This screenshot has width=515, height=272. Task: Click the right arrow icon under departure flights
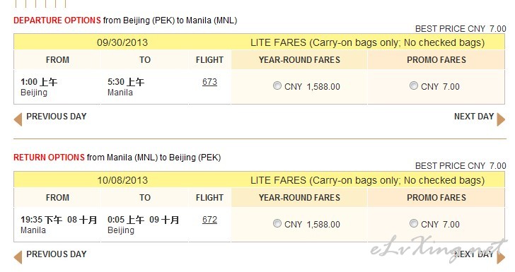pyautogui.click(x=501, y=119)
